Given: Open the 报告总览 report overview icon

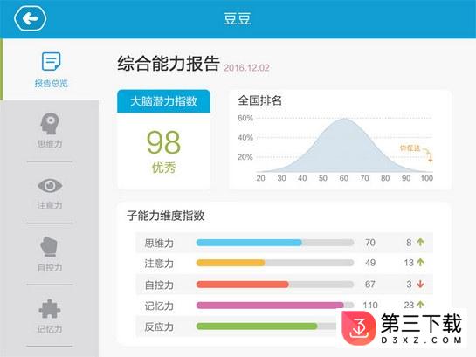Looking at the screenshot, I should (51, 61).
